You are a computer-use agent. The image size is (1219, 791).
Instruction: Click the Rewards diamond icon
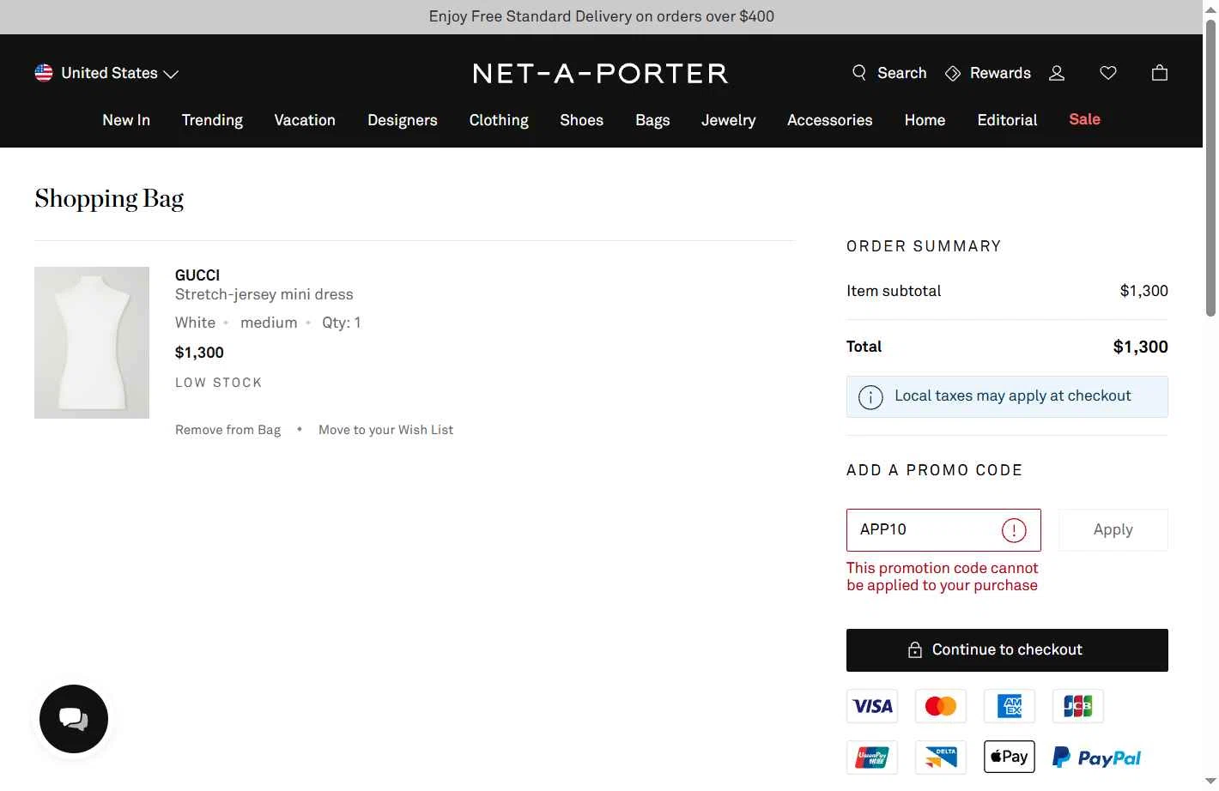[953, 74]
